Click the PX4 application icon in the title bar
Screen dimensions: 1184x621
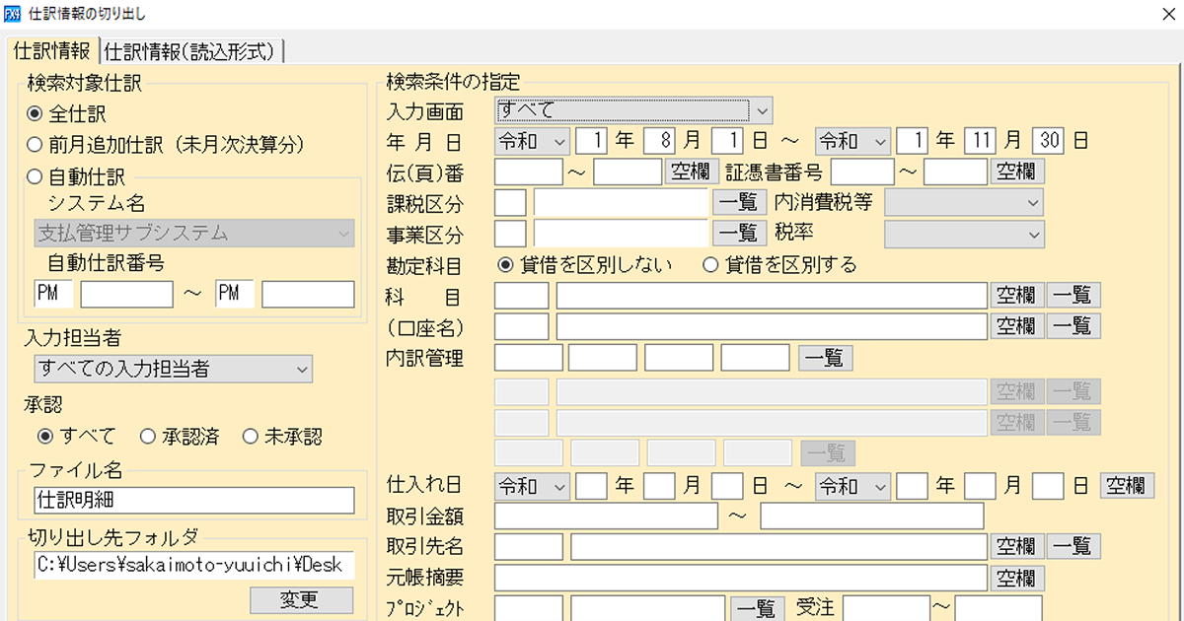coord(13,14)
